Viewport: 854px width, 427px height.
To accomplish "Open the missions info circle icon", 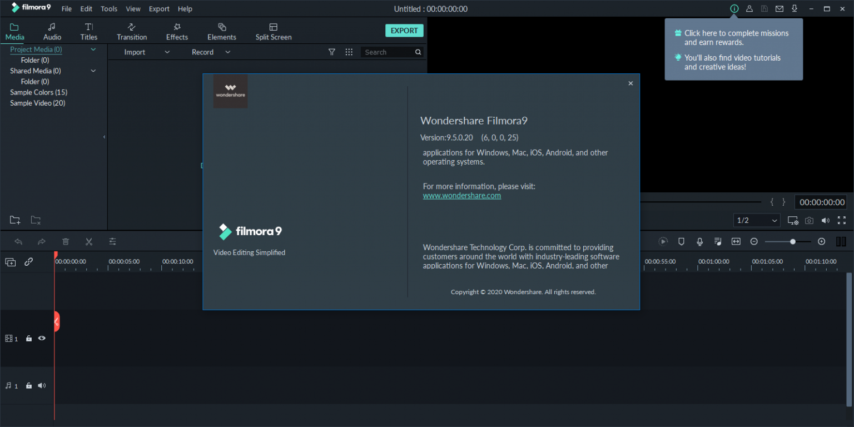I will click(x=734, y=8).
